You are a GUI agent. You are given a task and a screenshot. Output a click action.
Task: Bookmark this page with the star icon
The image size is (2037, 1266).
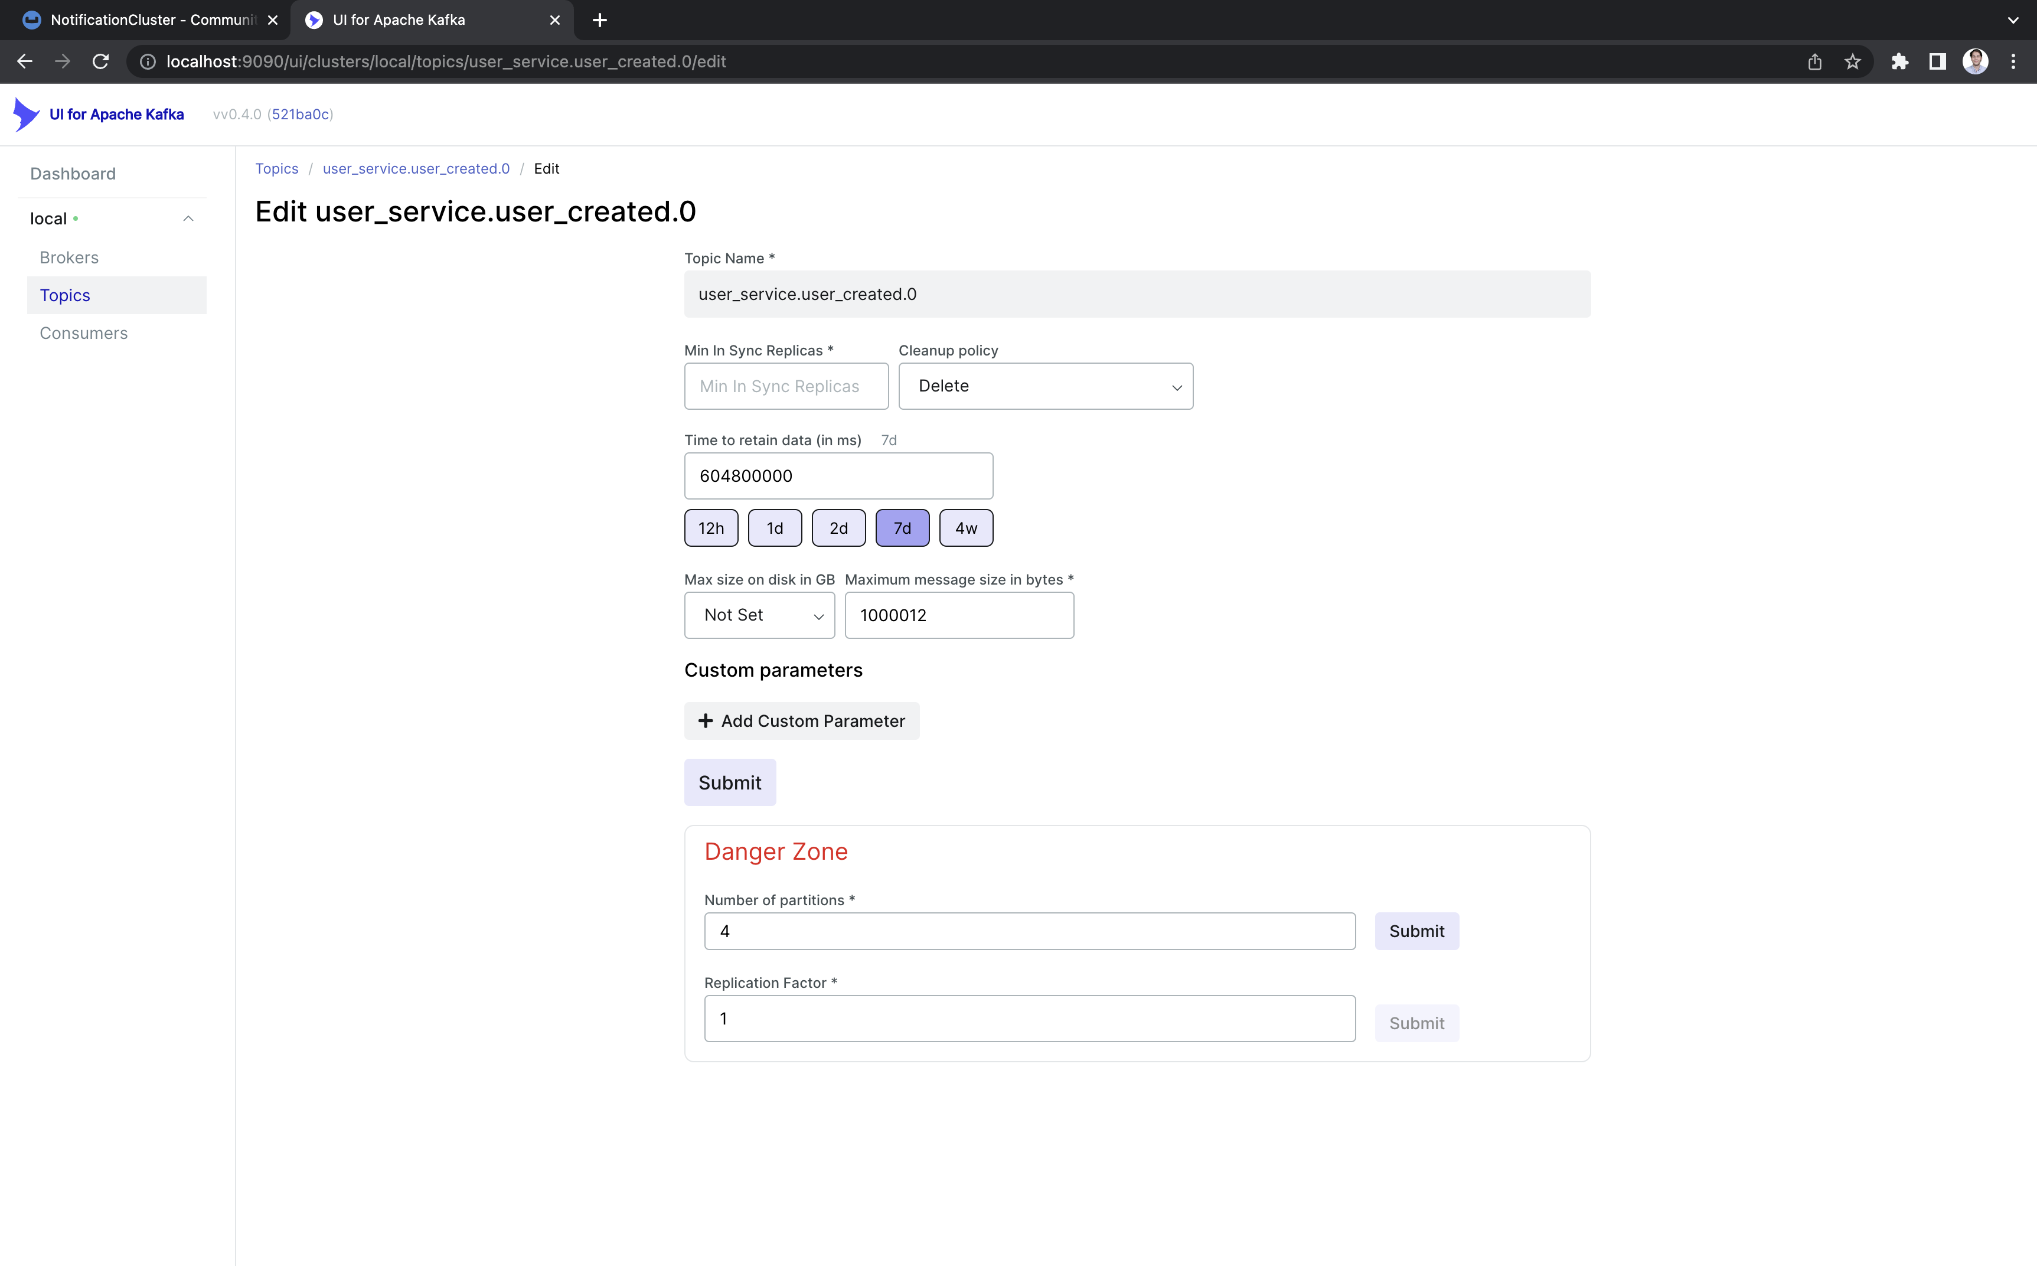1852,62
